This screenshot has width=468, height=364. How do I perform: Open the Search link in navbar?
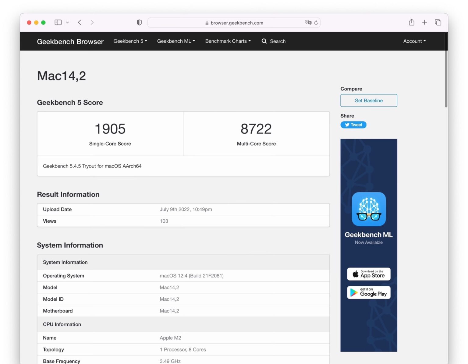coord(278,41)
